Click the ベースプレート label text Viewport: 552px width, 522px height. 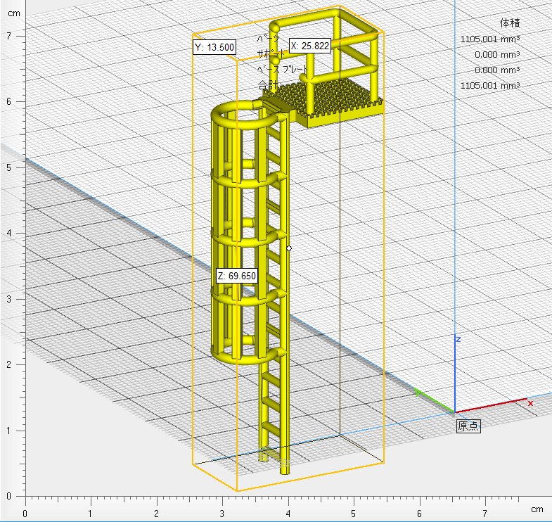(x=281, y=70)
